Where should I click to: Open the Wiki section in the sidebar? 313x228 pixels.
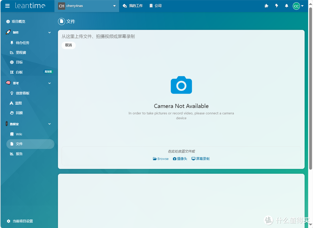[19, 134]
